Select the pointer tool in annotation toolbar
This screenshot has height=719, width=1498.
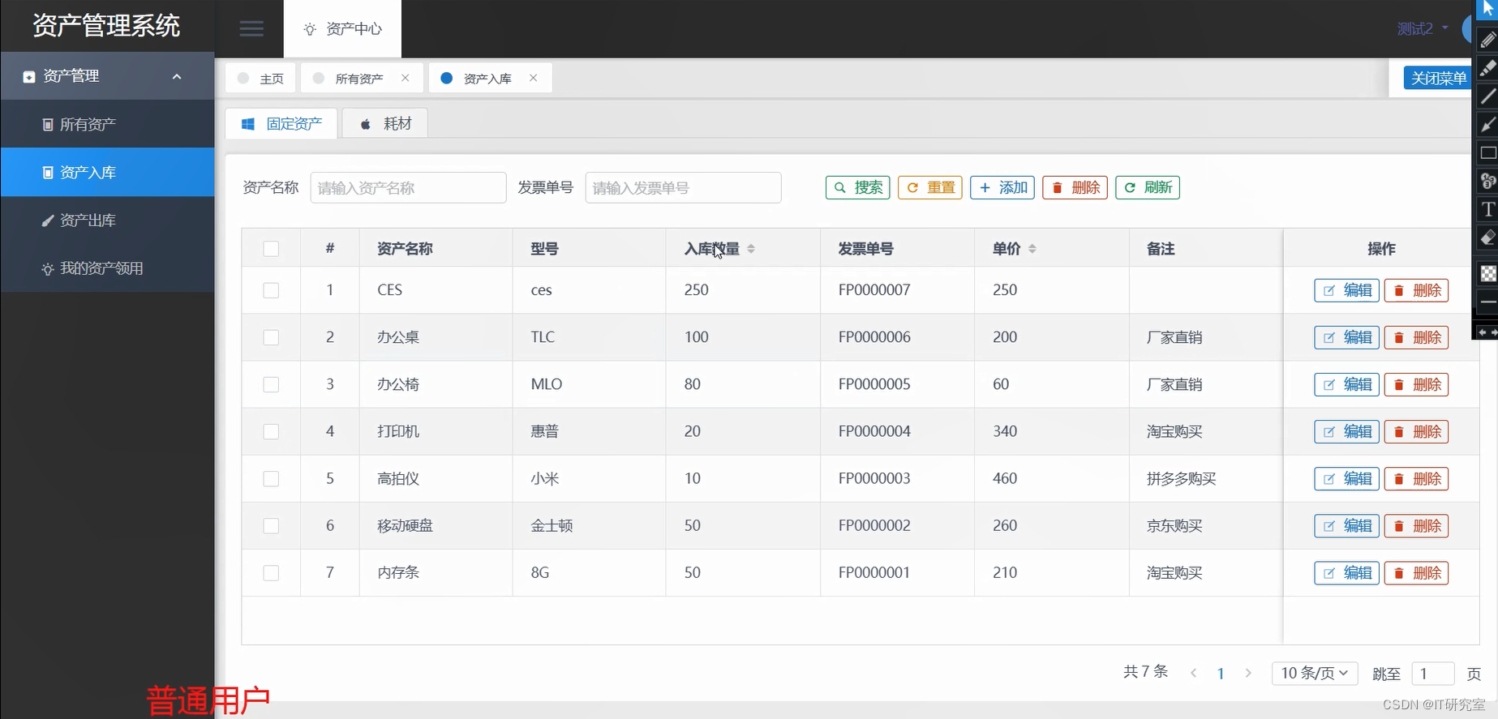(1487, 10)
